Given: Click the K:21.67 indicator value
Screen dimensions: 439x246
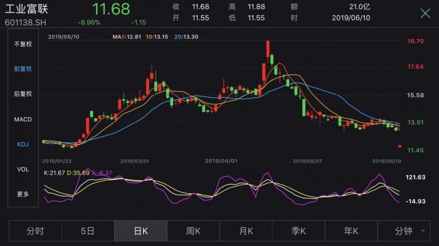Looking at the screenshot, I should (55, 173).
